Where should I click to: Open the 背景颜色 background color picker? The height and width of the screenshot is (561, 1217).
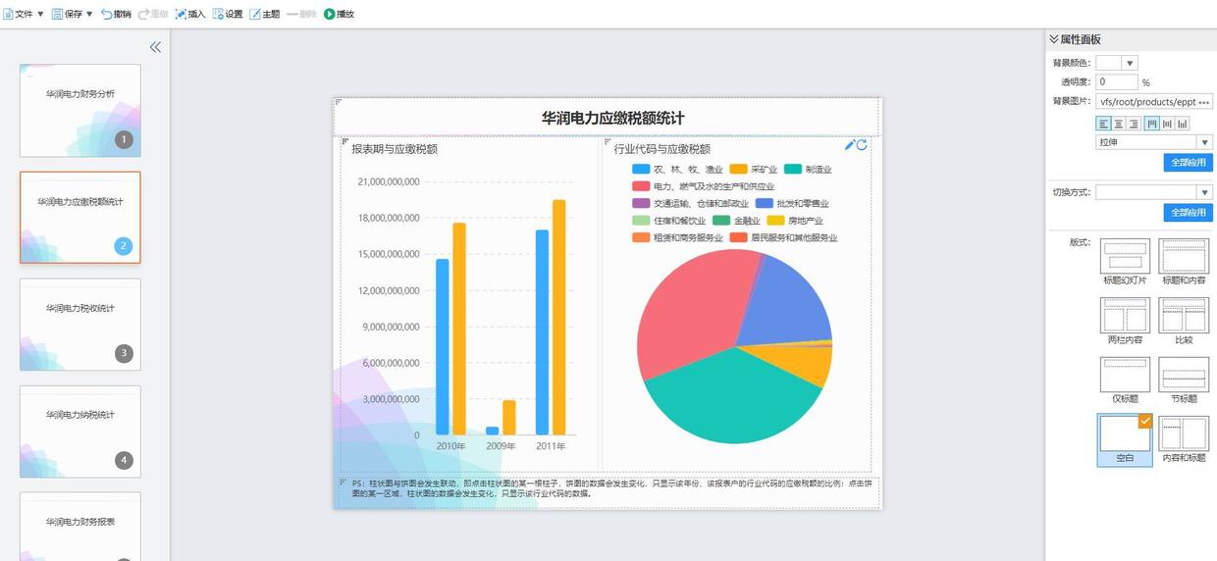(1117, 63)
